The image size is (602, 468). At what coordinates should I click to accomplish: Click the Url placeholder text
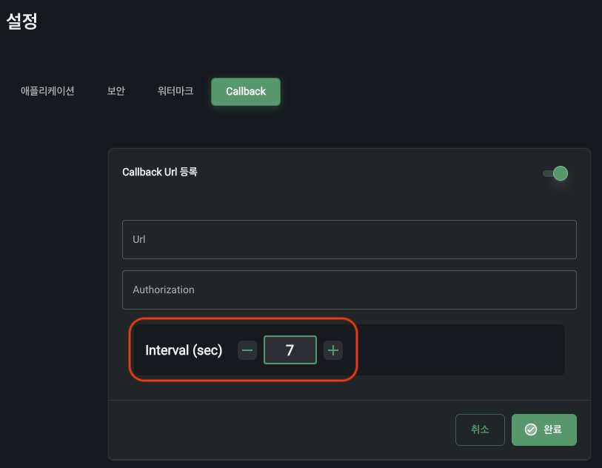(138, 240)
